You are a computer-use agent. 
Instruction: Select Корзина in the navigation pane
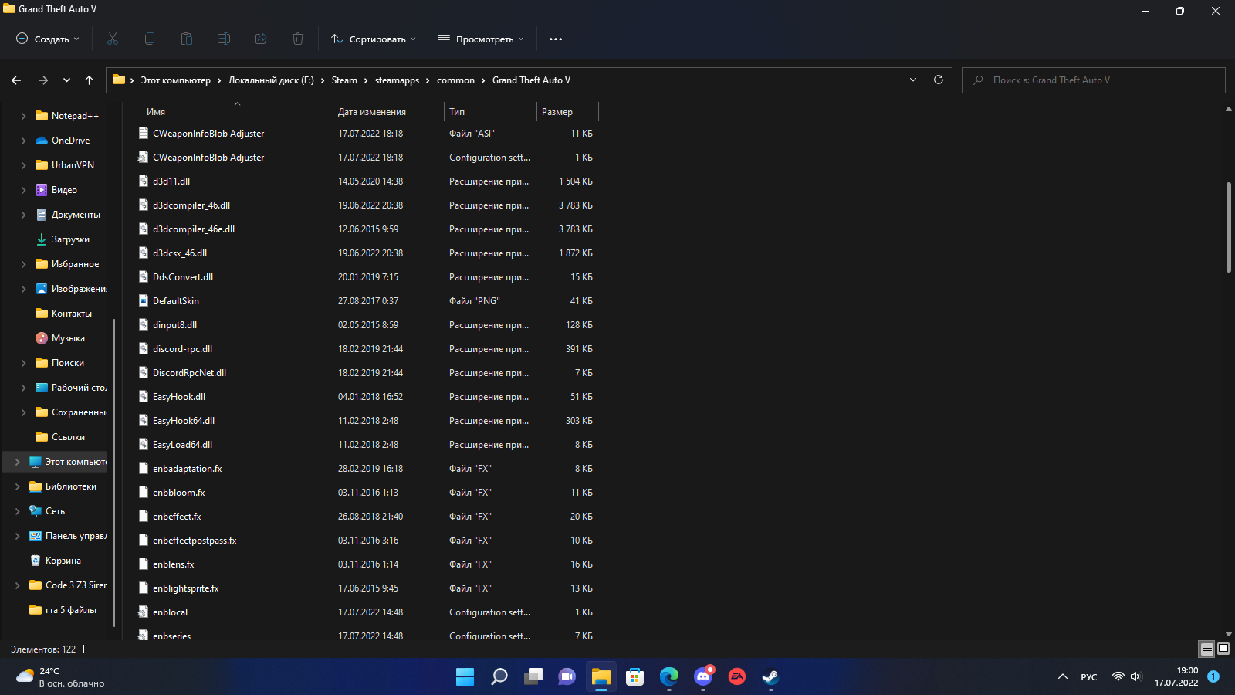(x=63, y=561)
